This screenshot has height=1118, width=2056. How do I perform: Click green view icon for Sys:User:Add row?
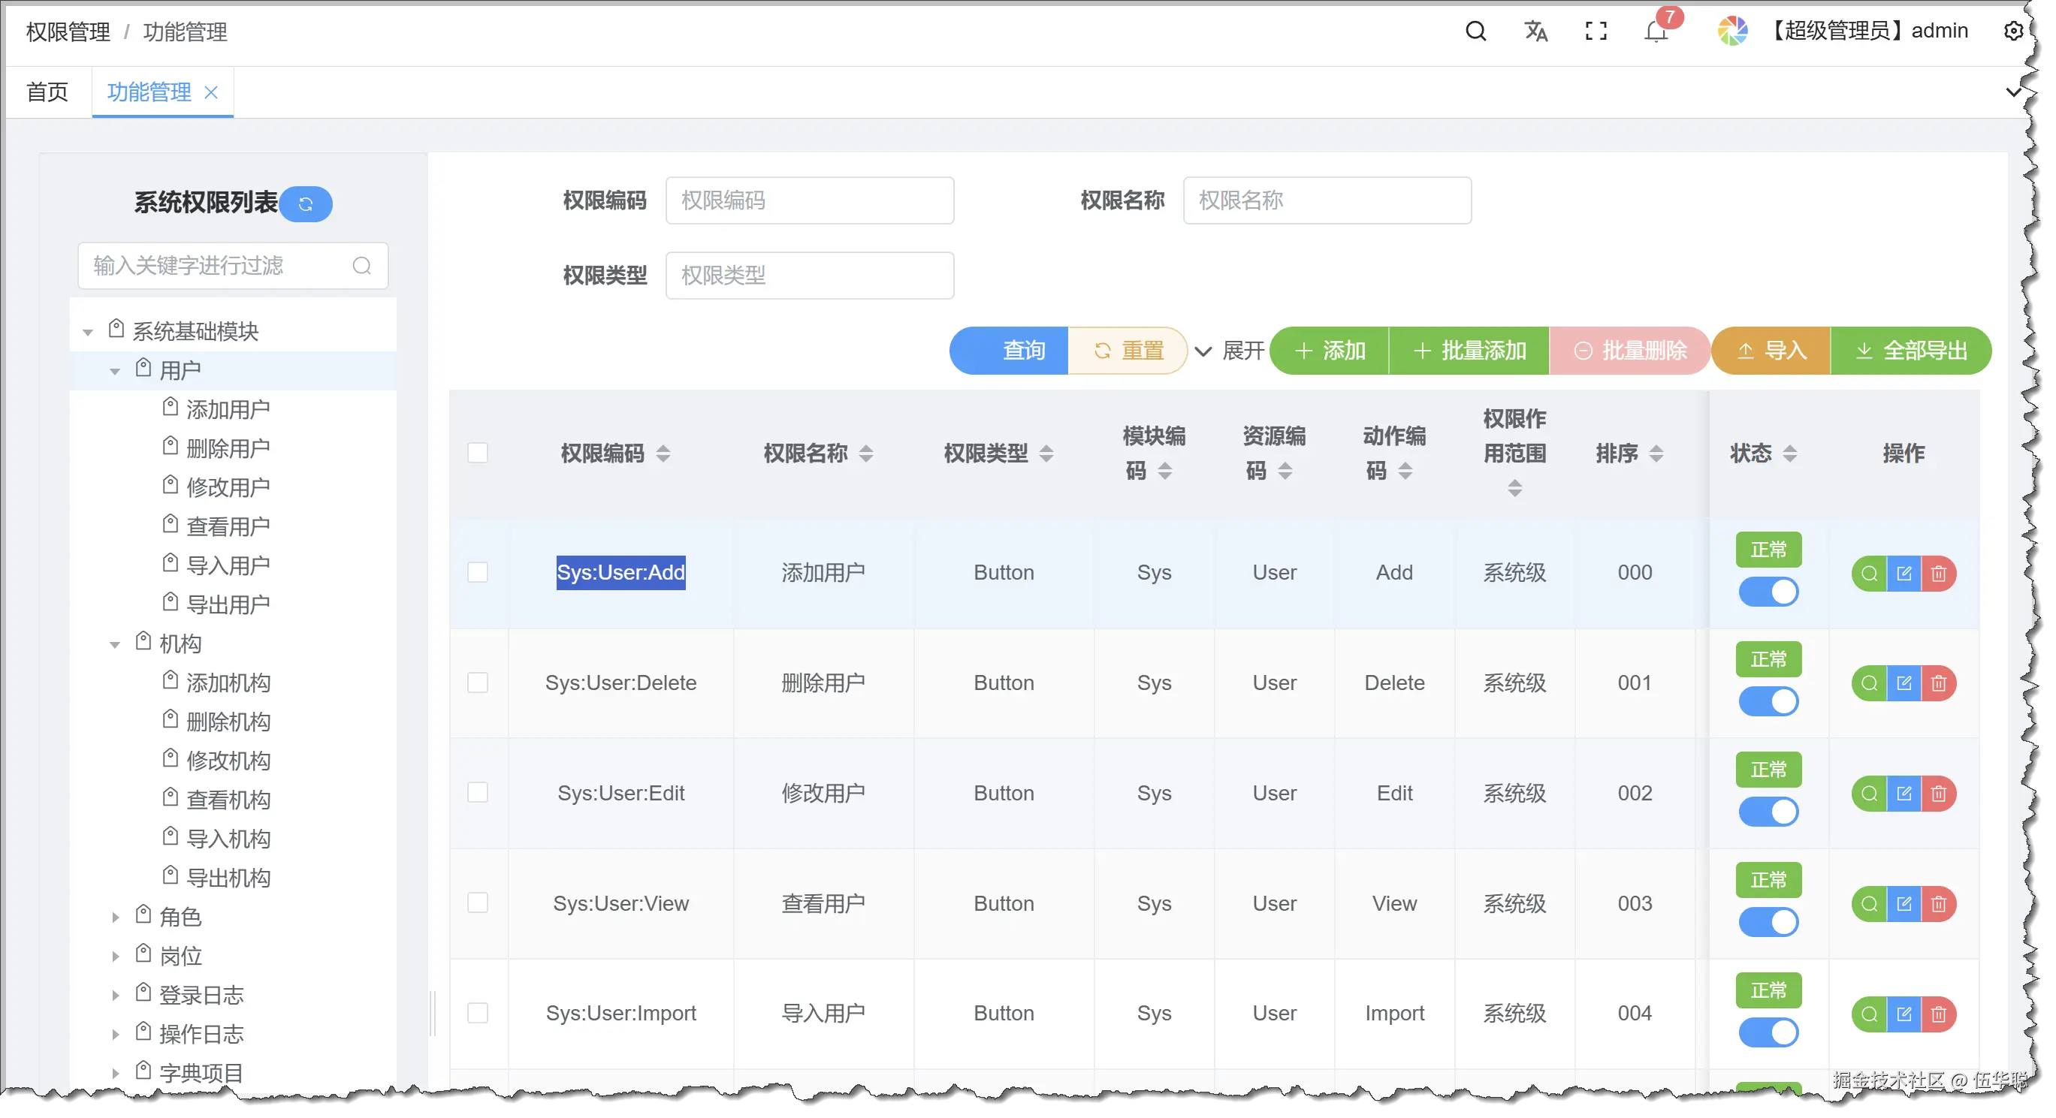click(x=1869, y=573)
